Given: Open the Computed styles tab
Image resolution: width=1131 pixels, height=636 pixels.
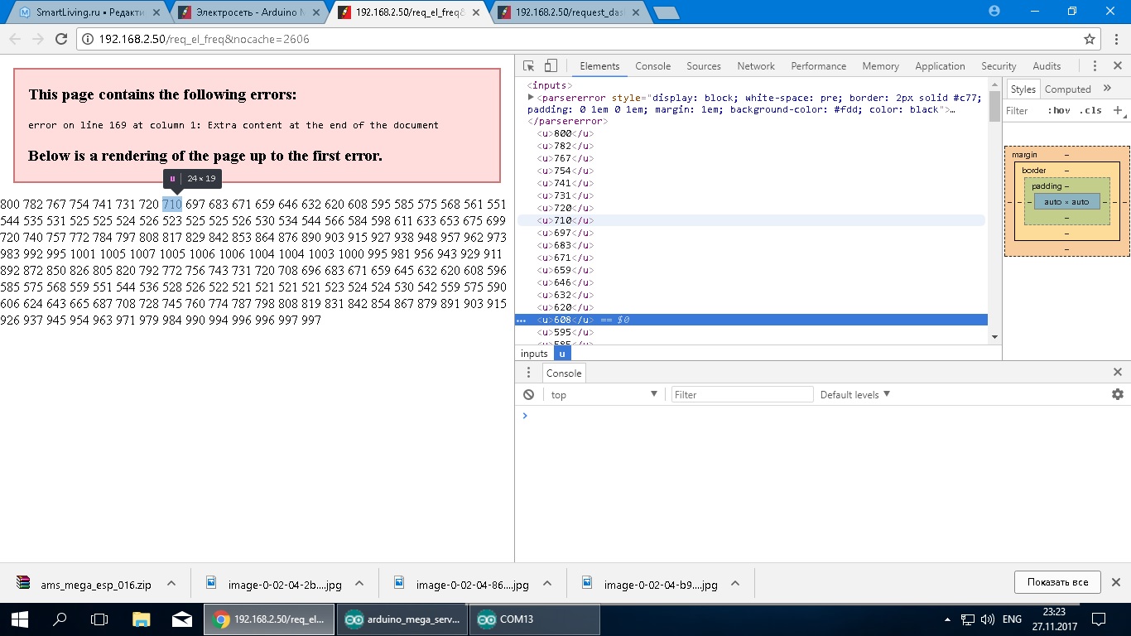Looking at the screenshot, I should tap(1067, 89).
